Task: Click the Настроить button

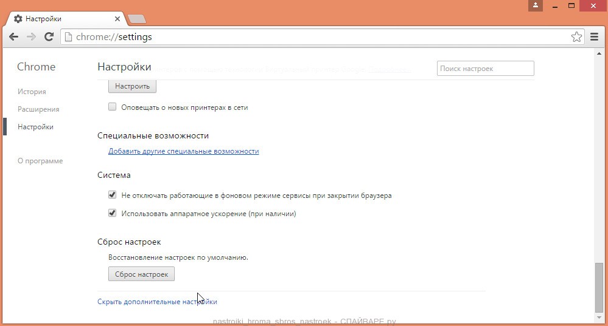Action: pyautogui.click(x=132, y=86)
